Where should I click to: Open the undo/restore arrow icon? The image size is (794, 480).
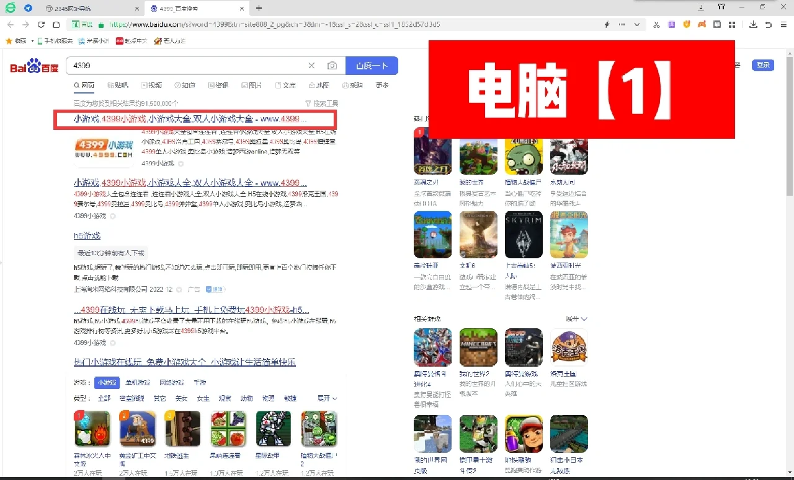click(769, 25)
